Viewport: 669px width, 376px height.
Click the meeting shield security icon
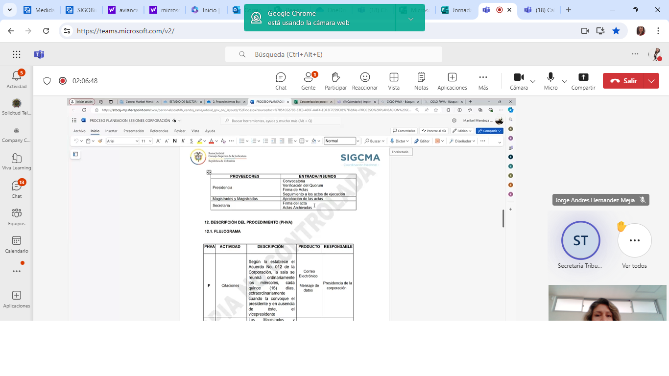[x=47, y=81]
